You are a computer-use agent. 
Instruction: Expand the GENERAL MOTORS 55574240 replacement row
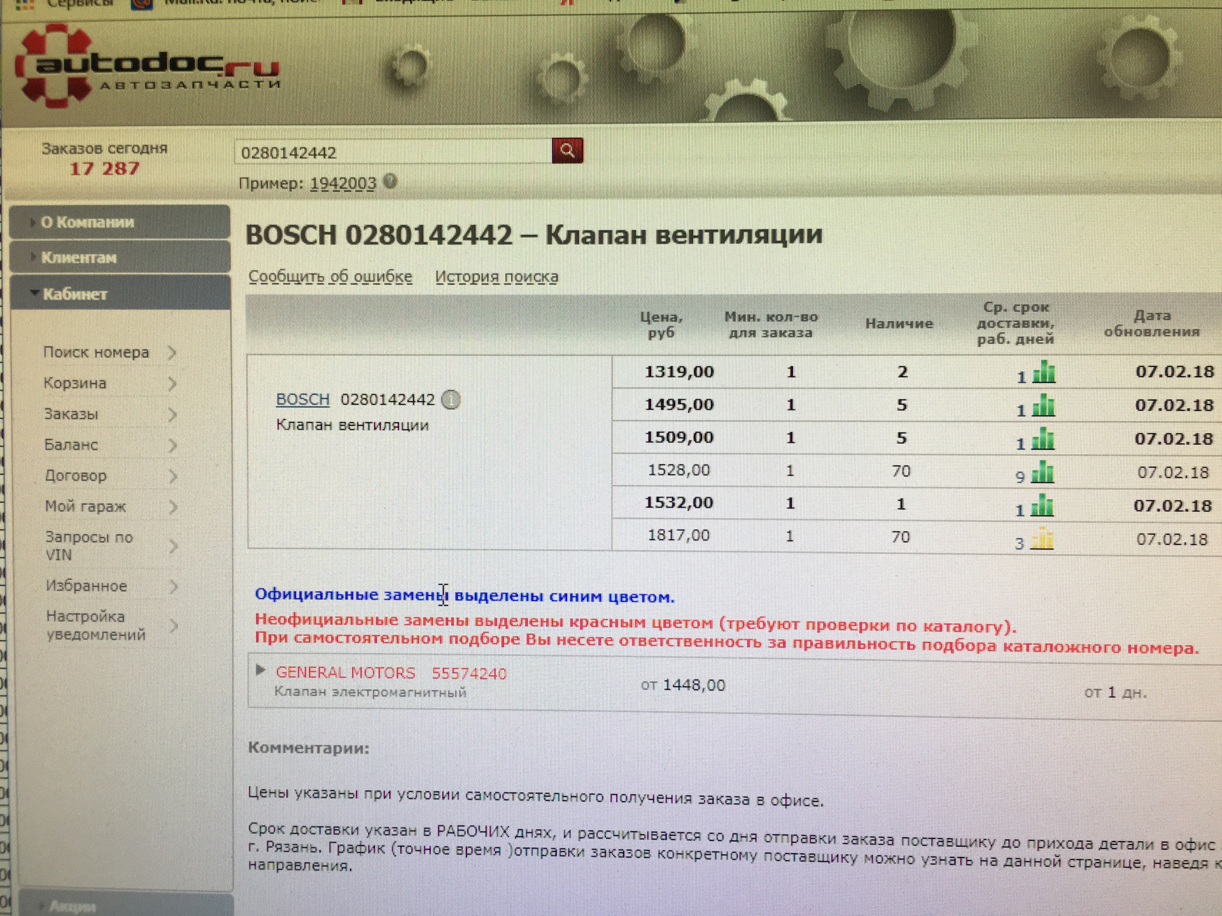260,670
